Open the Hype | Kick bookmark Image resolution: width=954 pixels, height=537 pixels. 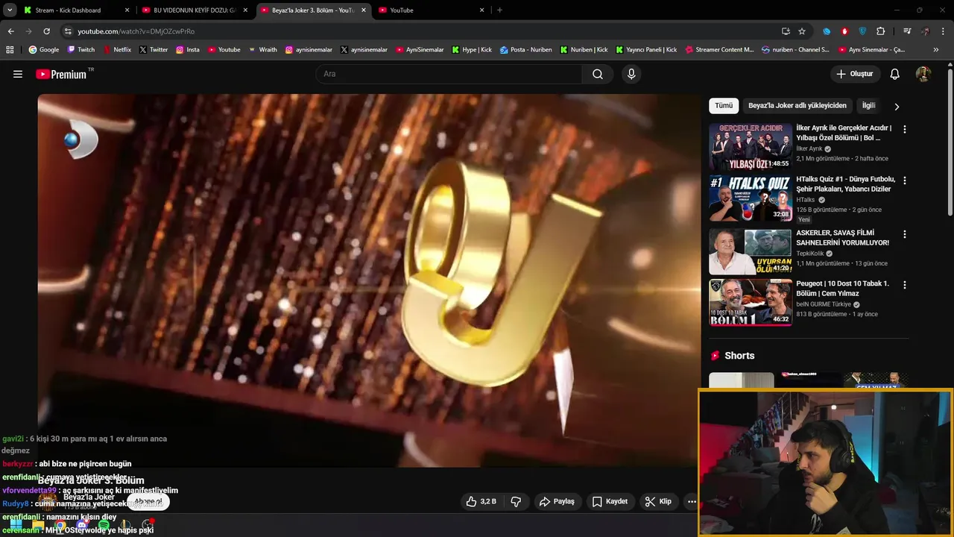coord(472,50)
